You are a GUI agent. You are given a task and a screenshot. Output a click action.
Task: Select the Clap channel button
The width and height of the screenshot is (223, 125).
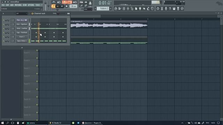pyautogui.click(x=22, y=33)
